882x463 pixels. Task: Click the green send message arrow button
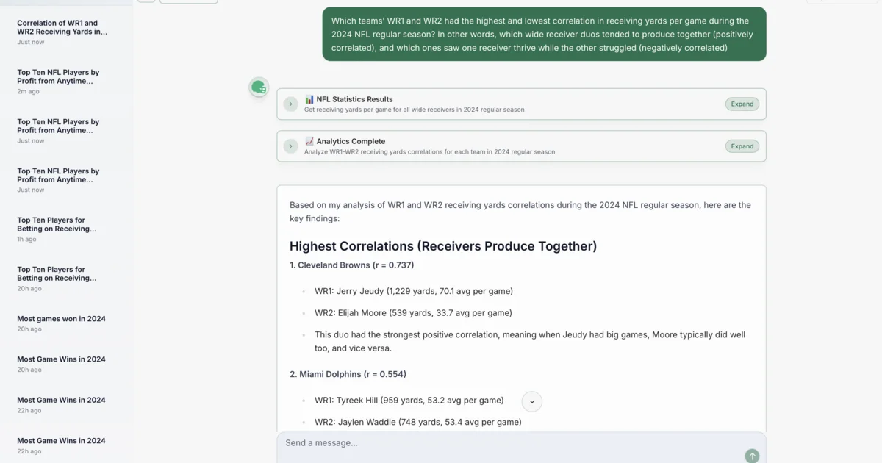point(752,456)
